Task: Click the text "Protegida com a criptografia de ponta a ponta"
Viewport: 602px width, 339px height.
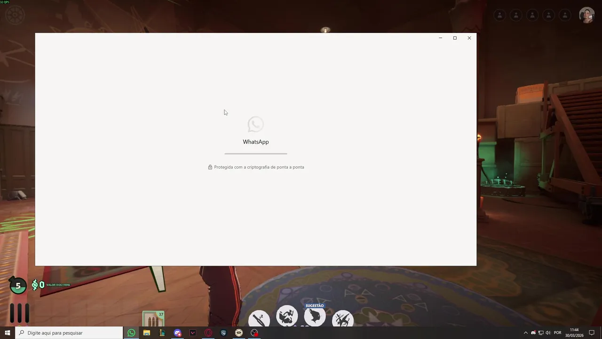Action: 259,167
